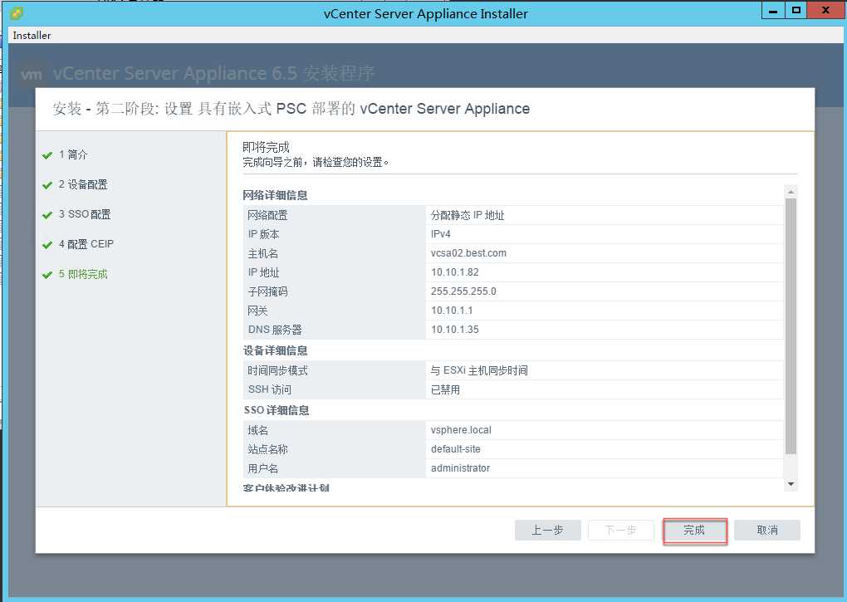Select the domain name value vsphere.local

click(x=461, y=430)
